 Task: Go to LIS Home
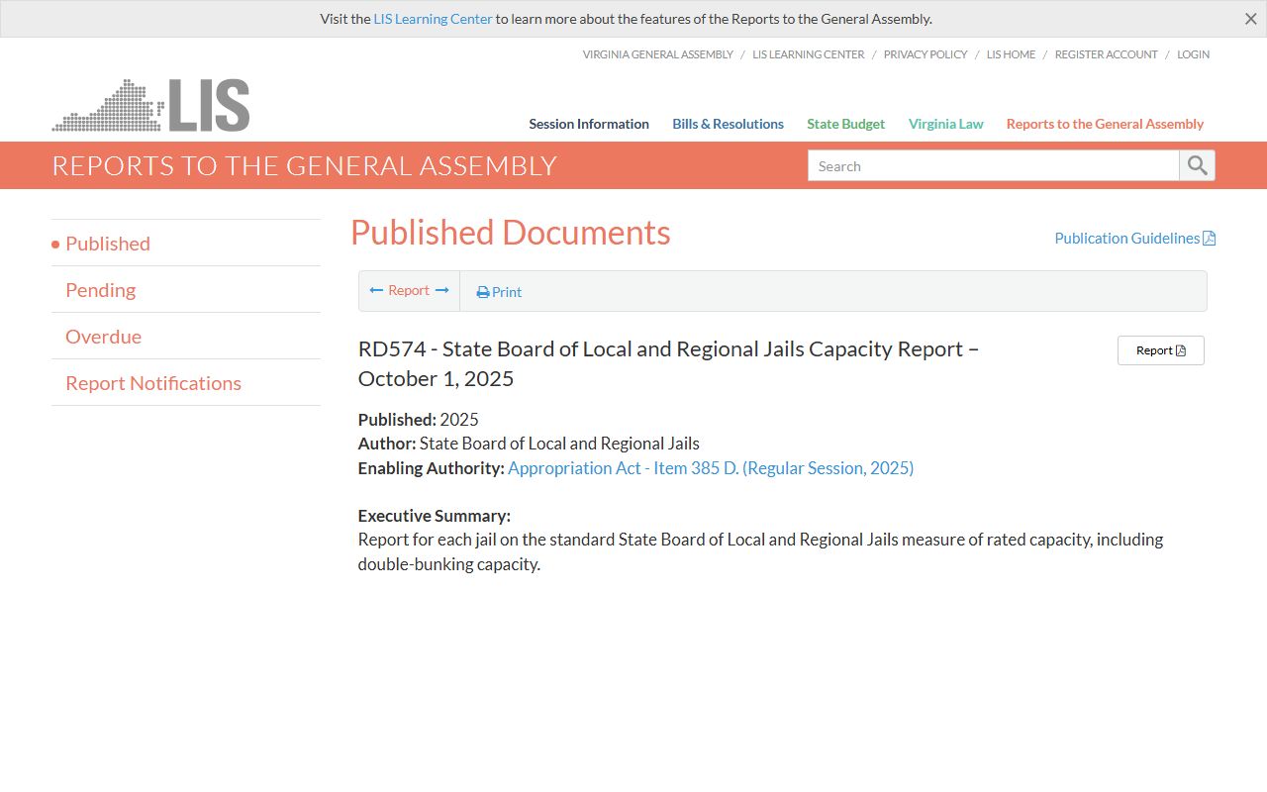[1011, 54]
